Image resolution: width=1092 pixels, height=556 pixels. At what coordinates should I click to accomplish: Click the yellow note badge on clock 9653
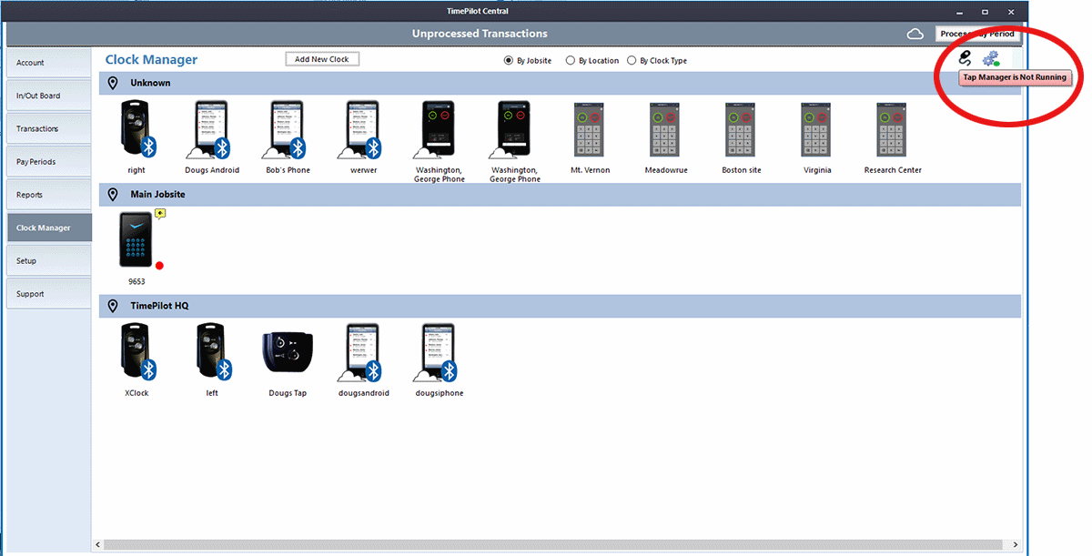(160, 213)
